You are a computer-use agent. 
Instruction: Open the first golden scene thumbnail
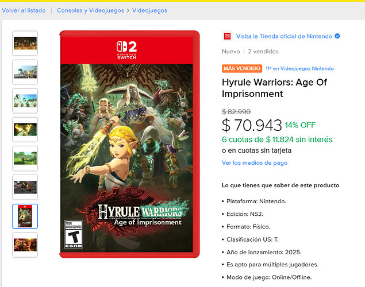point(25,43)
